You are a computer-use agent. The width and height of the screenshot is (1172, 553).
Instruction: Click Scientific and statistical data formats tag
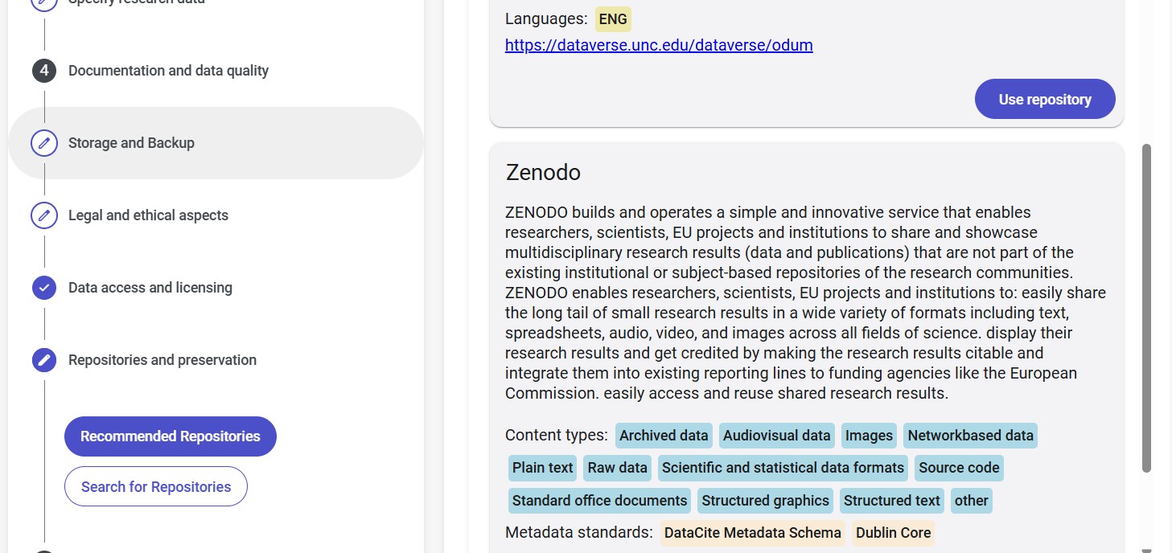click(783, 468)
